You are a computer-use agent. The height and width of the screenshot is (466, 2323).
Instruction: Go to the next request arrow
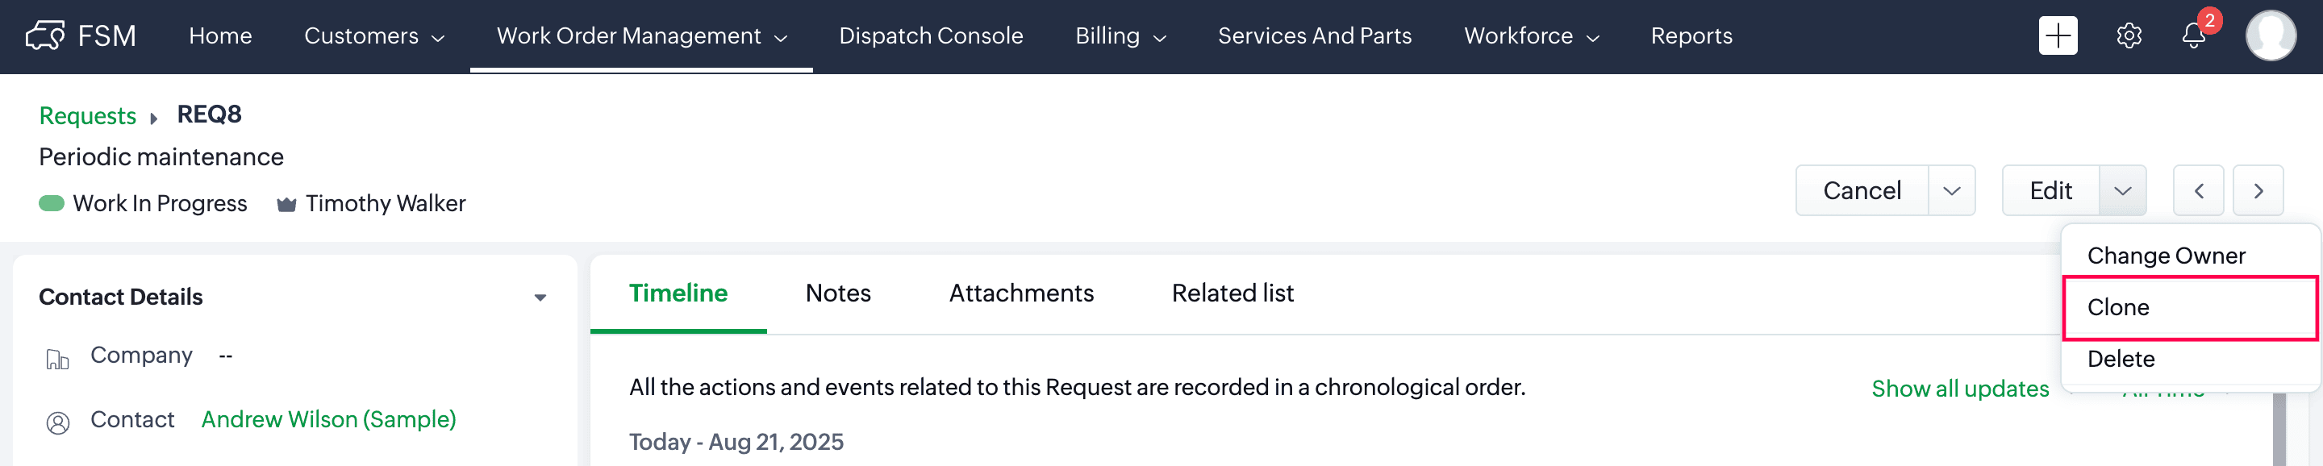pyautogui.click(x=2258, y=190)
